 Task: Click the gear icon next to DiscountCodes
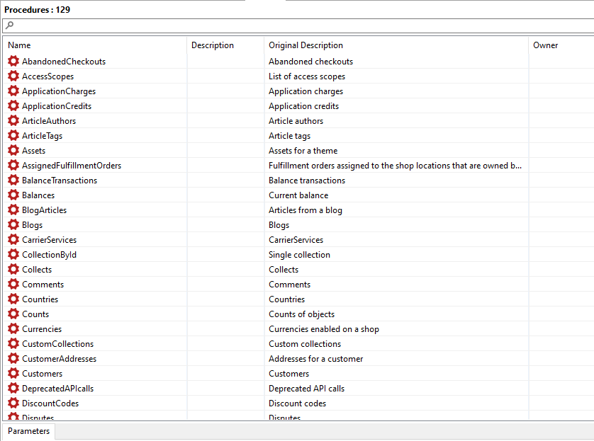(x=13, y=403)
